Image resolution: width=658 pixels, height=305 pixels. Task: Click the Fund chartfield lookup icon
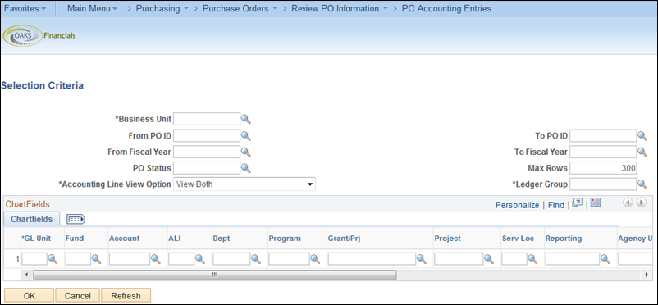coord(97,259)
